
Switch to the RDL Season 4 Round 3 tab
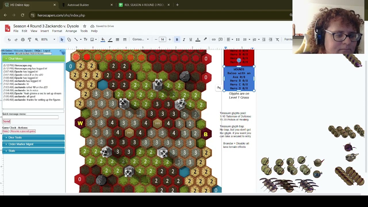pyautogui.click(x=144, y=5)
